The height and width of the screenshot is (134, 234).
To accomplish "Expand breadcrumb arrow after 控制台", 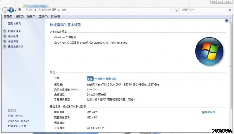I will 36,10.
